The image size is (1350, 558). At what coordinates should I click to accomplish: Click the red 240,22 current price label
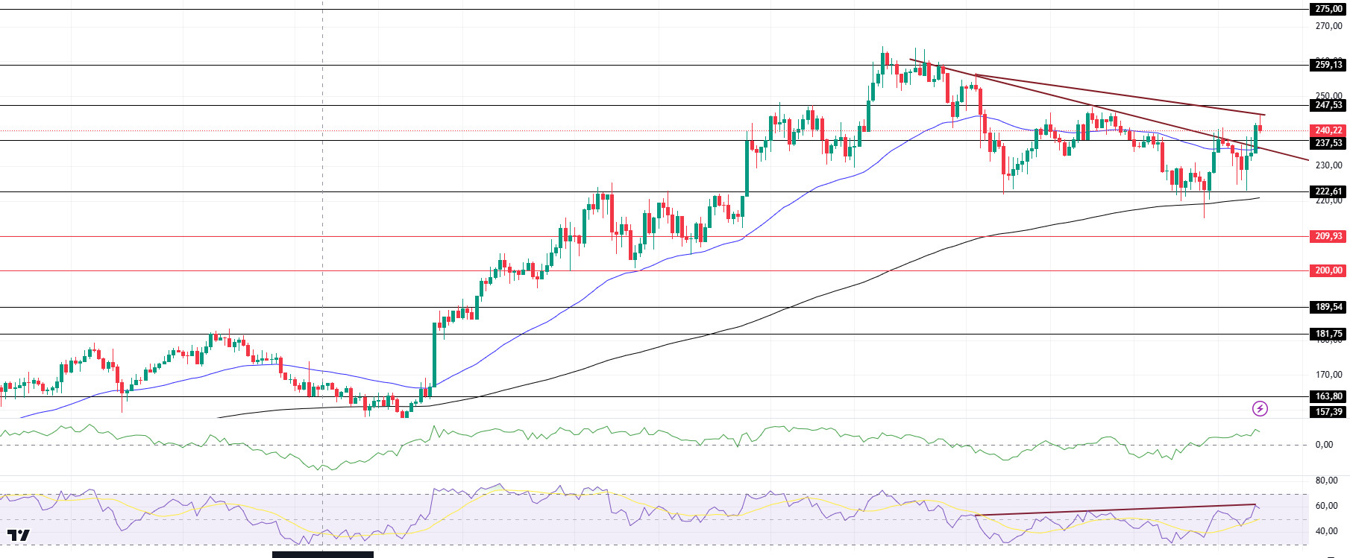(1328, 130)
